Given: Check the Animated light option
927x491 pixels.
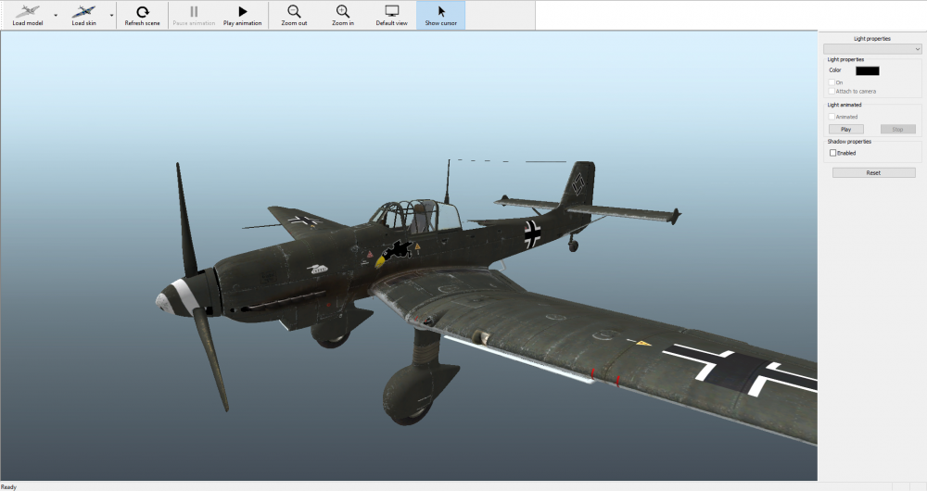Looking at the screenshot, I should (832, 117).
